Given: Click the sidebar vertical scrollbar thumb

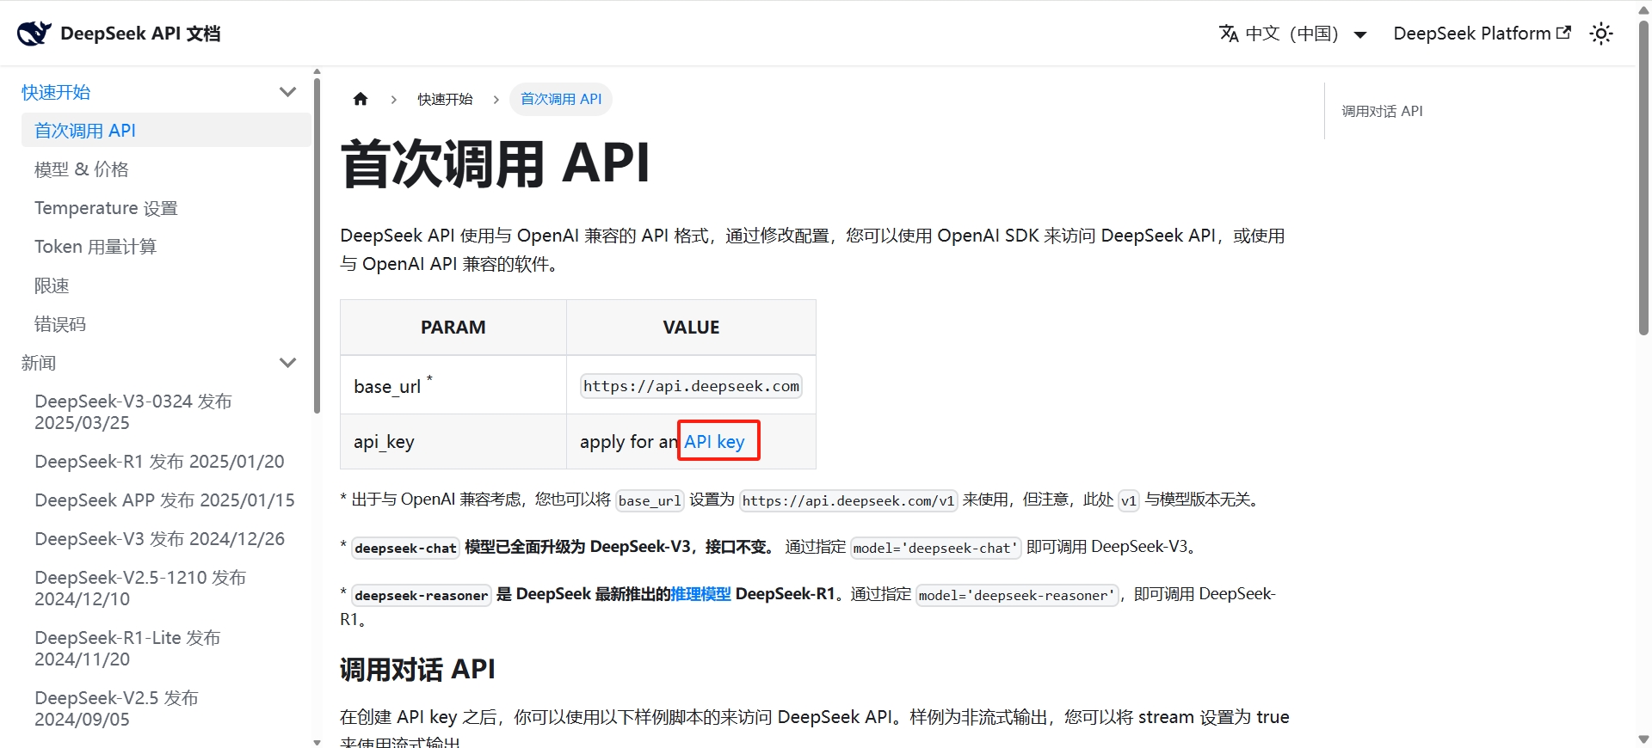Looking at the screenshot, I should click(x=317, y=245).
